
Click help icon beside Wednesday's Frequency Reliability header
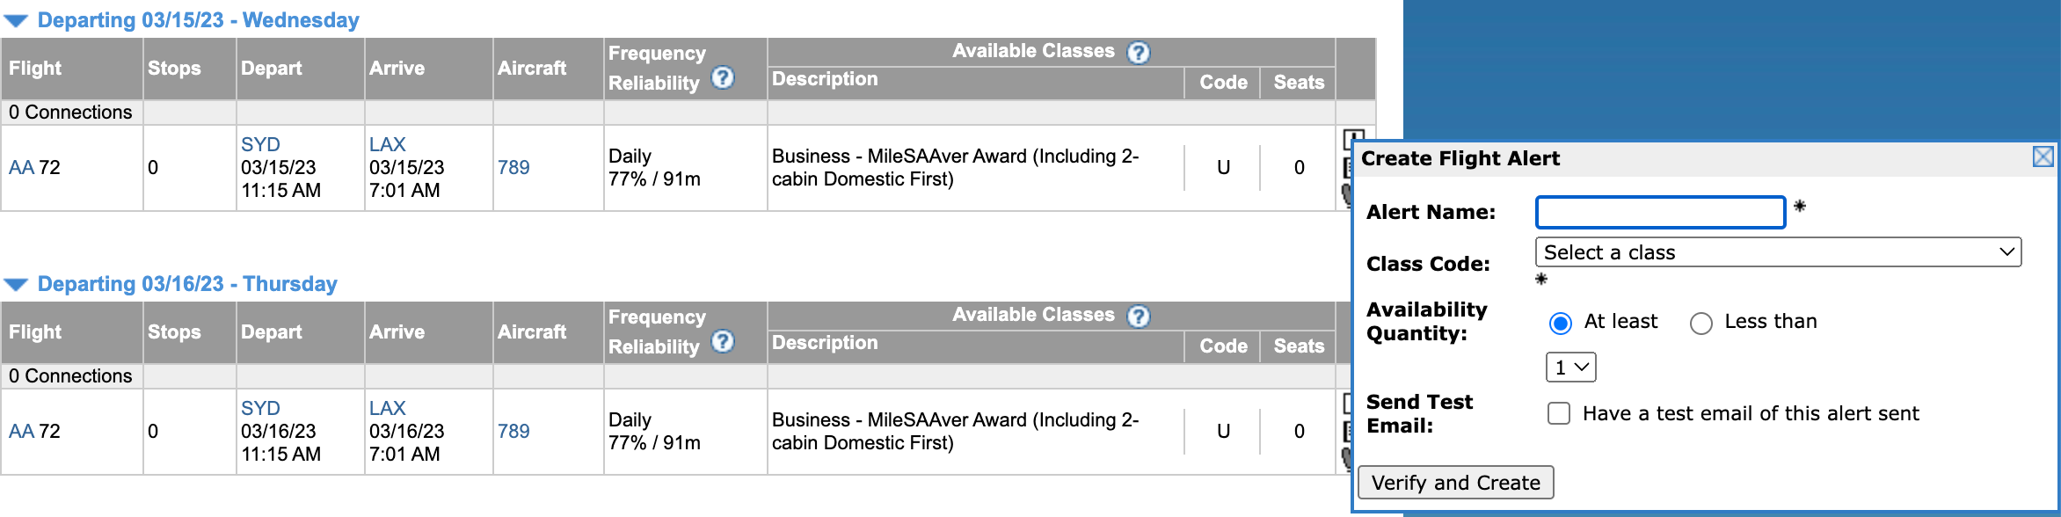[722, 78]
